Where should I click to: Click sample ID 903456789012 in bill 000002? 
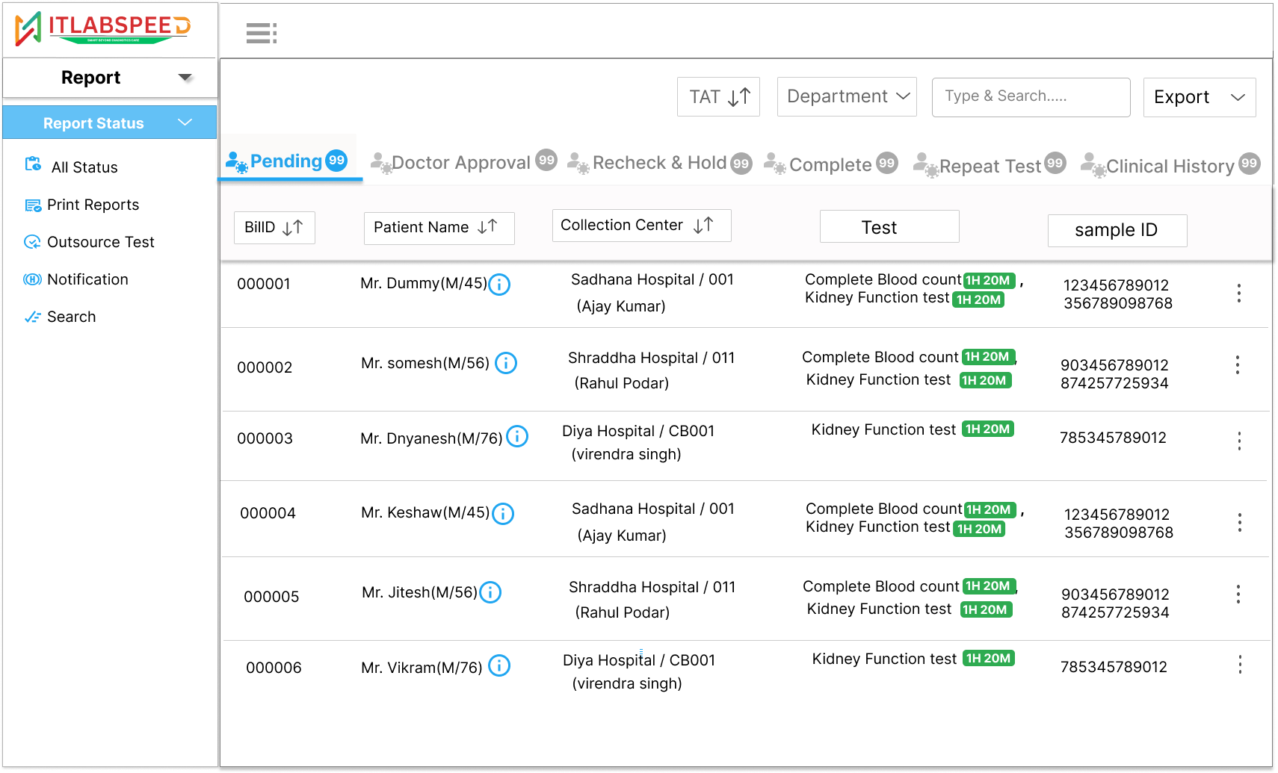[1114, 365]
